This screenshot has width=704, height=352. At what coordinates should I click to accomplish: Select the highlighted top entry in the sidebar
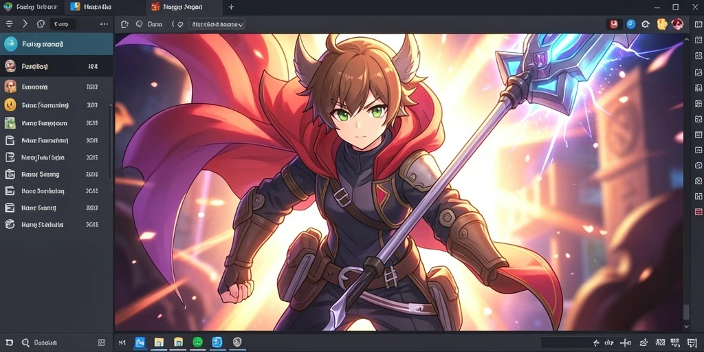56,44
